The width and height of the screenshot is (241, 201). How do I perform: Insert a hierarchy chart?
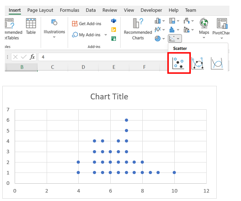tap(172, 21)
